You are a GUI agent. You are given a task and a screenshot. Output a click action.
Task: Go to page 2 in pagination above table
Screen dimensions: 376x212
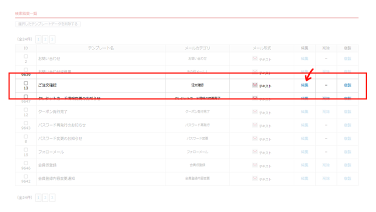pyautogui.click(x=45, y=39)
